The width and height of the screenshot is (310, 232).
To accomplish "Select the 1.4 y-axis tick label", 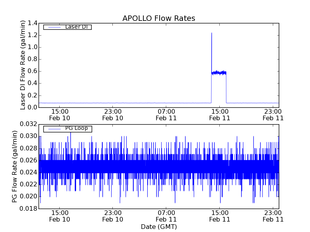I will tap(33, 23).
